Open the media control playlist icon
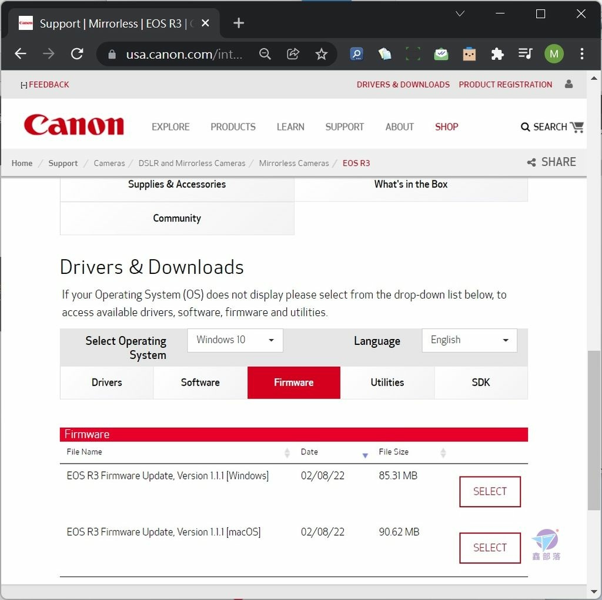 tap(525, 53)
